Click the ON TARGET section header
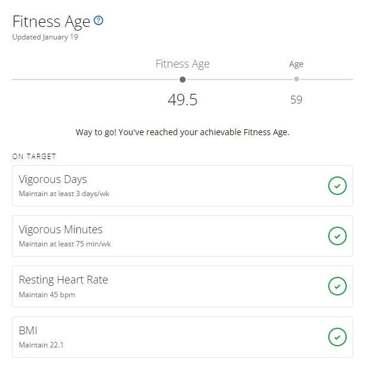 (34, 157)
